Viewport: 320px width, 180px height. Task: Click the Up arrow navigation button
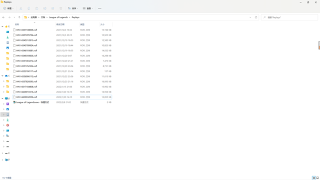(x=19, y=17)
